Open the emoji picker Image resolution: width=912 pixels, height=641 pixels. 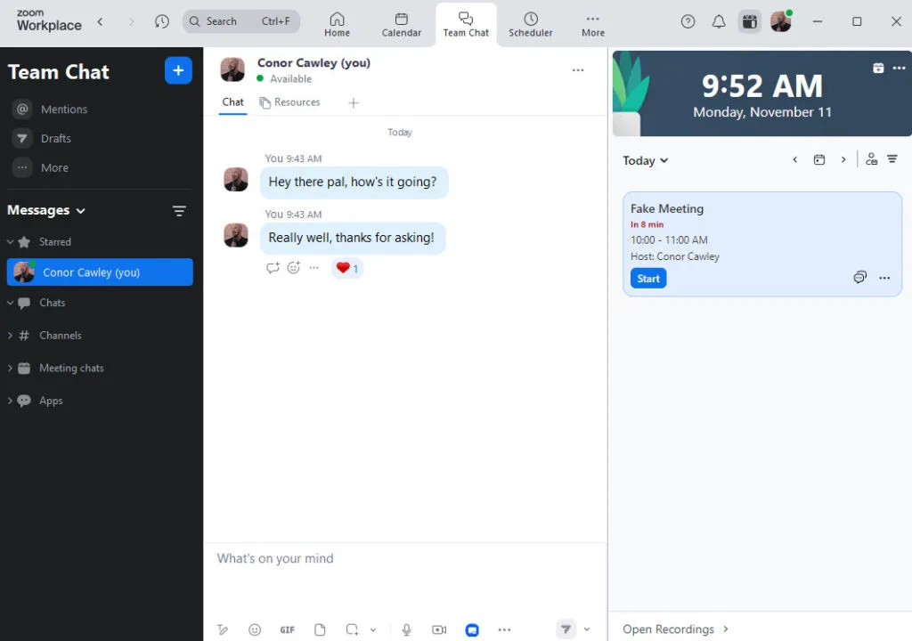coord(255,629)
